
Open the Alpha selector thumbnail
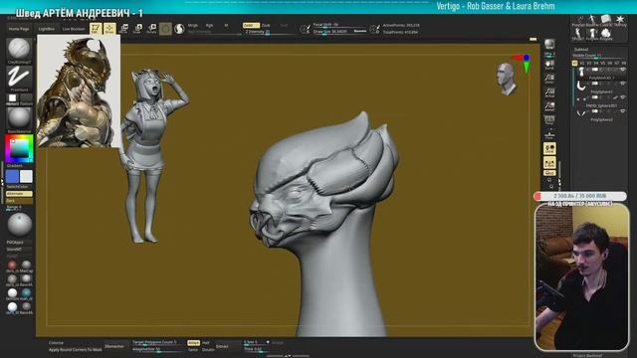click(x=13, y=98)
